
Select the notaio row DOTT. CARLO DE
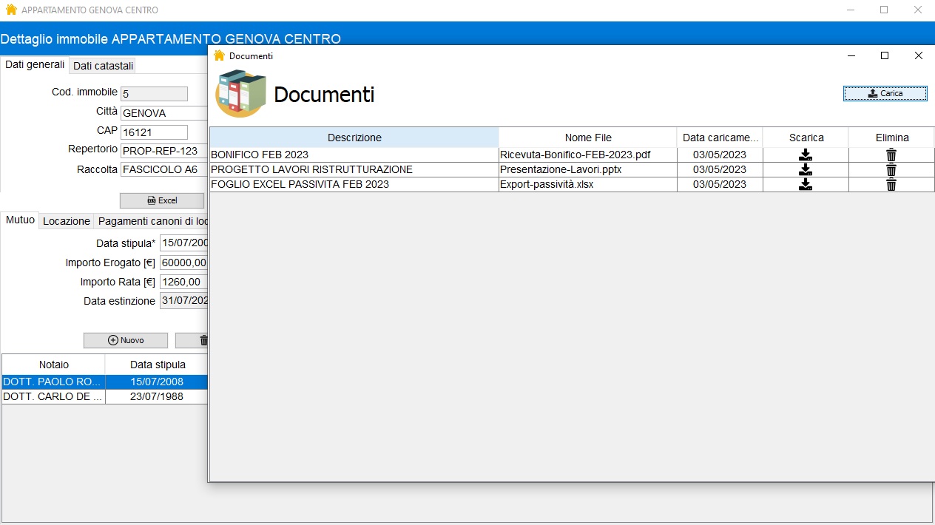tap(52, 396)
